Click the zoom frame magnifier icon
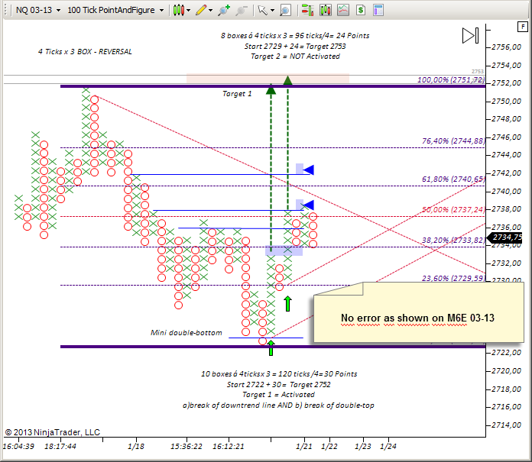Image resolution: width=532 pixels, height=462 pixels. [x=285, y=10]
